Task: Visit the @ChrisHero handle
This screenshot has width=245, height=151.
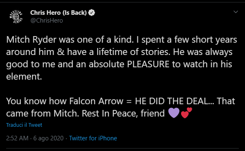Action: pyautogui.click(x=47, y=21)
